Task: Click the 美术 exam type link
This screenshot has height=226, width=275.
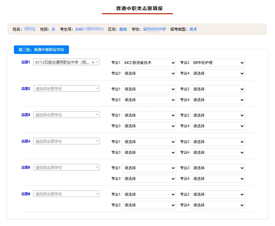Action: tap(193, 29)
